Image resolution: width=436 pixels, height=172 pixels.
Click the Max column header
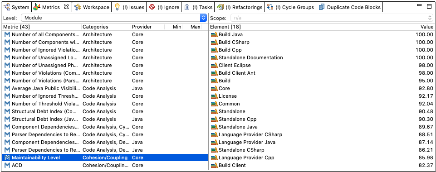[x=192, y=27]
